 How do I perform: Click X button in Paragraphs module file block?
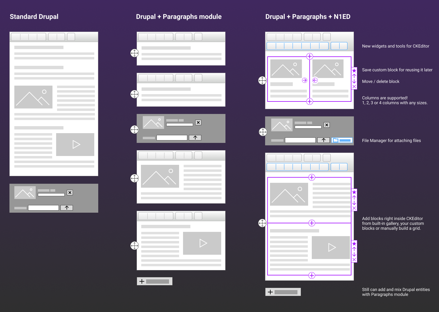(x=198, y=122)
